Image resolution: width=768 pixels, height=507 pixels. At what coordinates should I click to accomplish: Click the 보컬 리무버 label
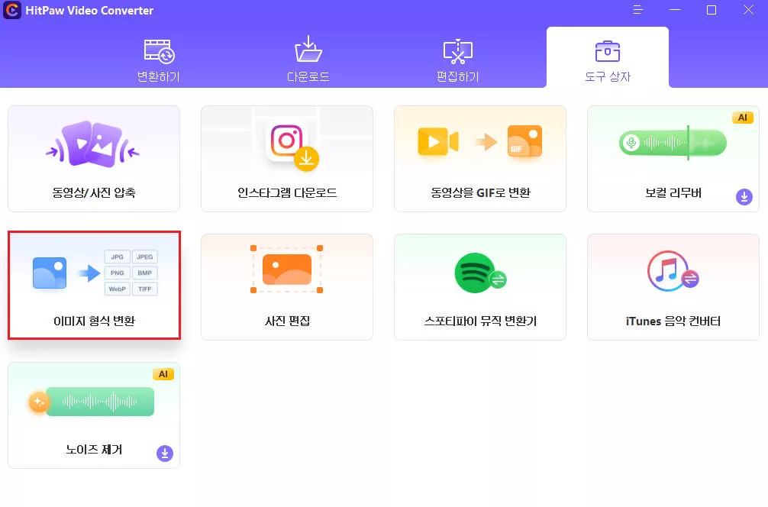673,193
